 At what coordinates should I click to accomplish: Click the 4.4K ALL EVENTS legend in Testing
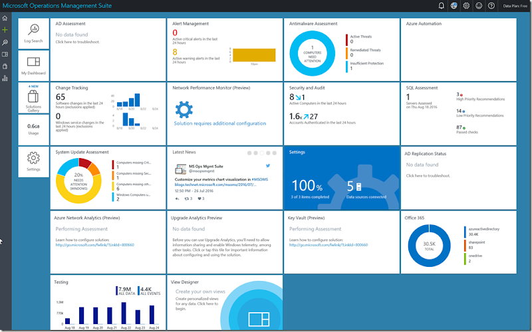pyautogui.click(x=149, y=291)
